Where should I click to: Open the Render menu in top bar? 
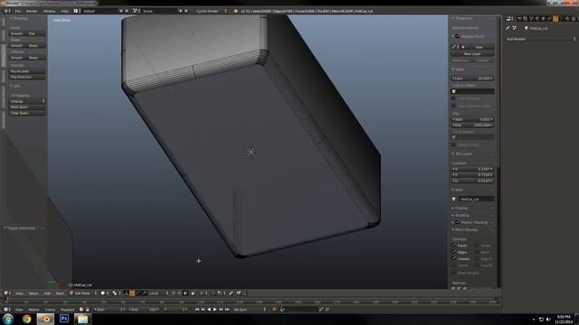point(32,11)
